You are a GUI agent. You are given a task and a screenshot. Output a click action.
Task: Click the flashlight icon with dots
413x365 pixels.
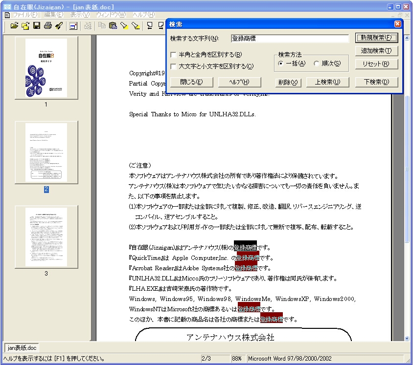pyautogui.click(x=136, y=25)
